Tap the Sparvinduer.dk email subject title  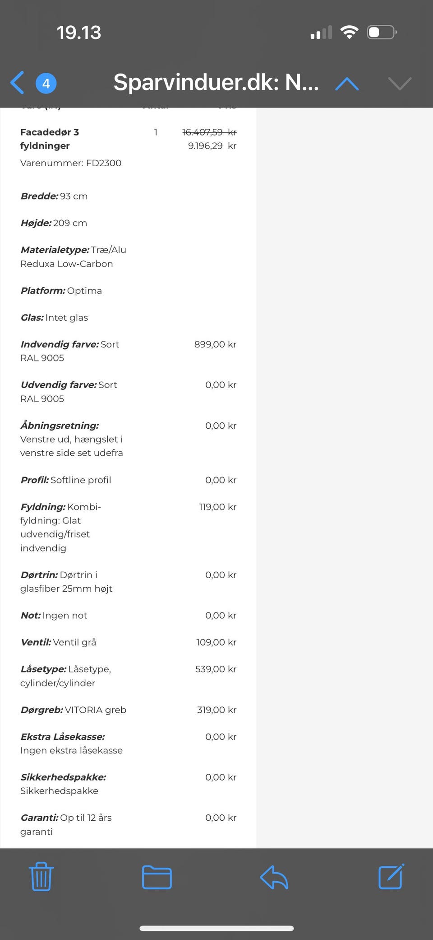pyautogui.click(x=216, y=83)
